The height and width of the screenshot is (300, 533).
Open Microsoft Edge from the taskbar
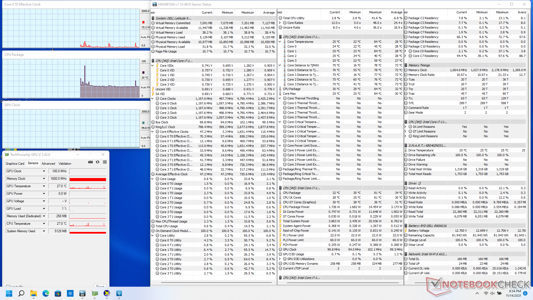[46, 293]
